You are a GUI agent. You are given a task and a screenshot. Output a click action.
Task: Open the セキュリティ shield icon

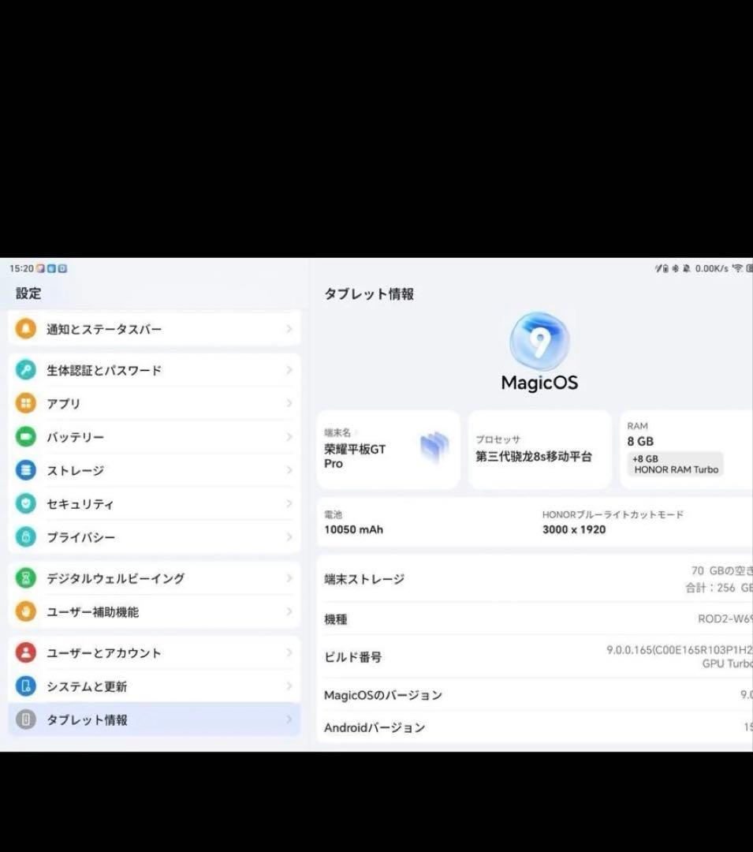pyautogui.click(x=26, y=504)
